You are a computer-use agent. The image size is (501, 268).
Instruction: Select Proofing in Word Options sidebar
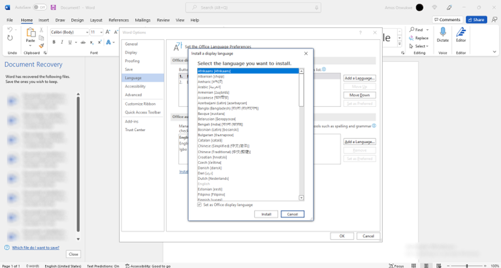pos(143,61)
